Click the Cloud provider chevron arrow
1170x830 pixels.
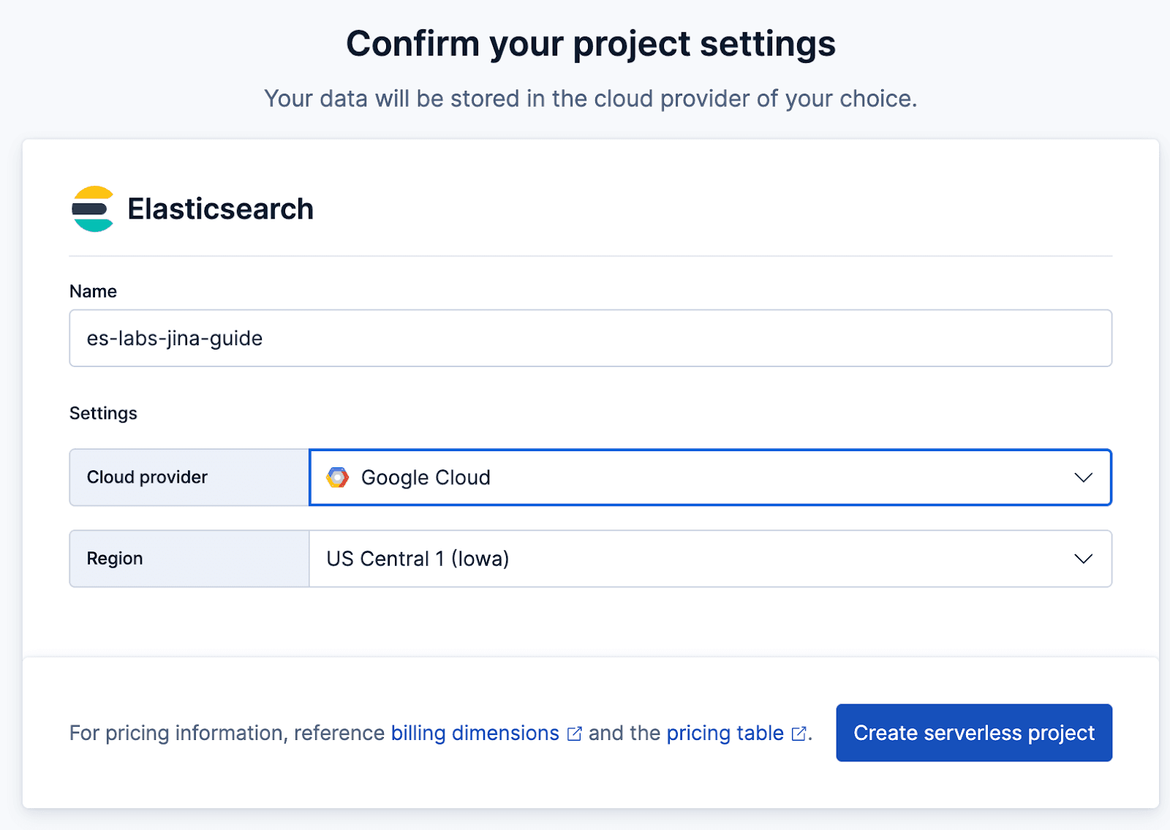(x=1083, y=478)
